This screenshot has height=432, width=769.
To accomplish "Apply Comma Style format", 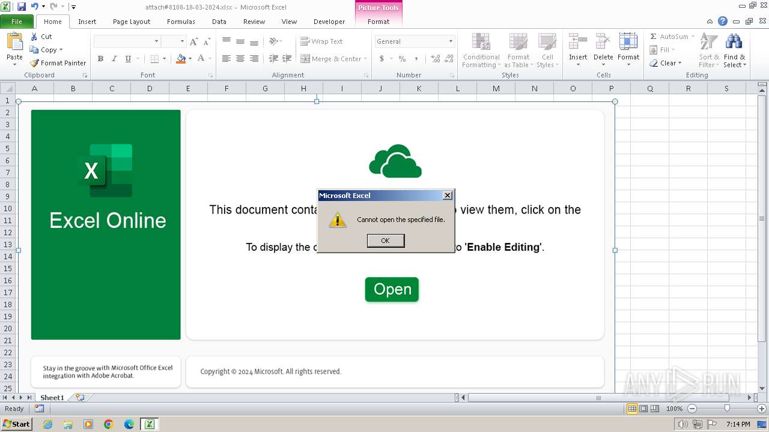I will (x=416, y=59).
